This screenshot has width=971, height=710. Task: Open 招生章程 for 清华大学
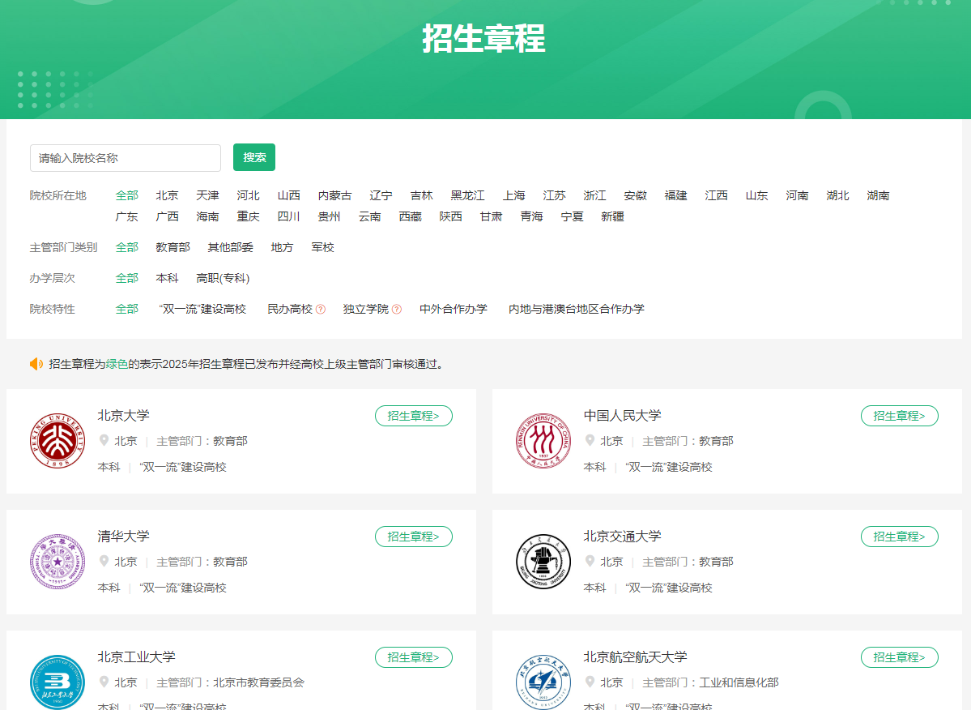(x=414, y=537)
